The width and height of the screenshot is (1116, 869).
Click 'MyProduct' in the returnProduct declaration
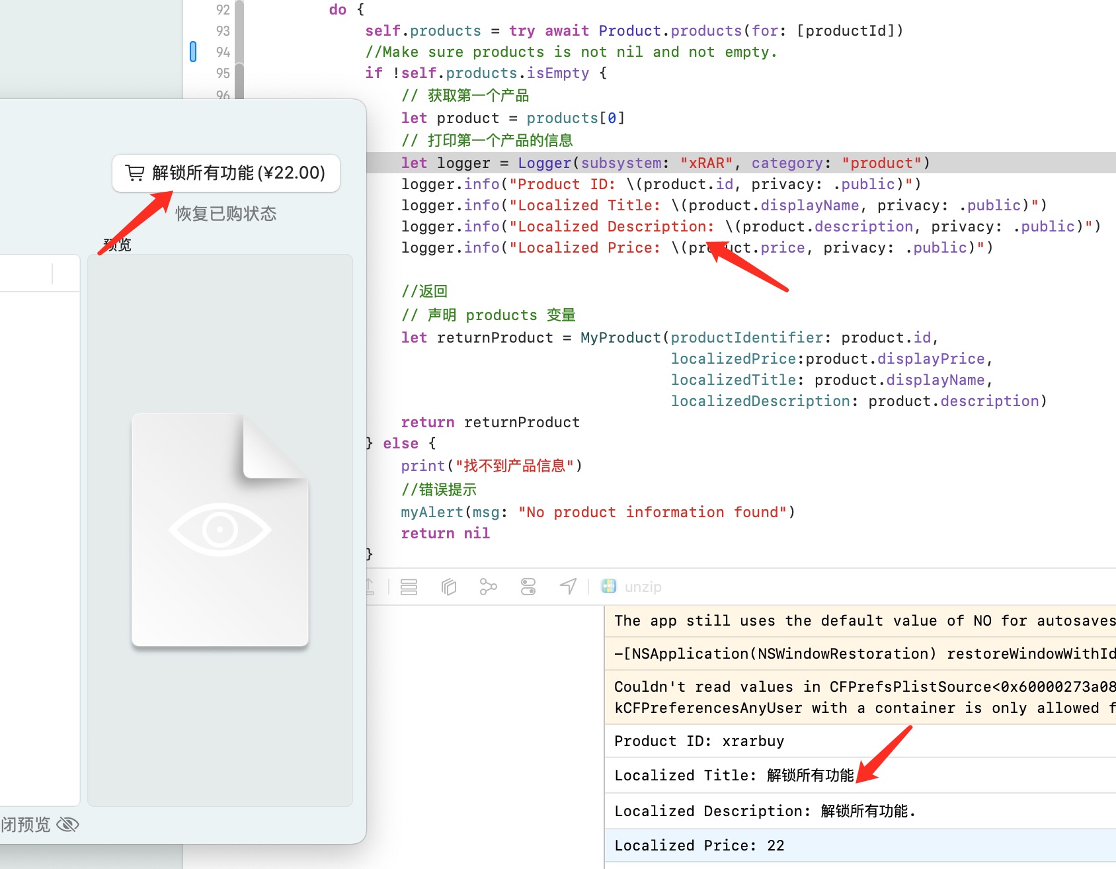click(621, 338)
